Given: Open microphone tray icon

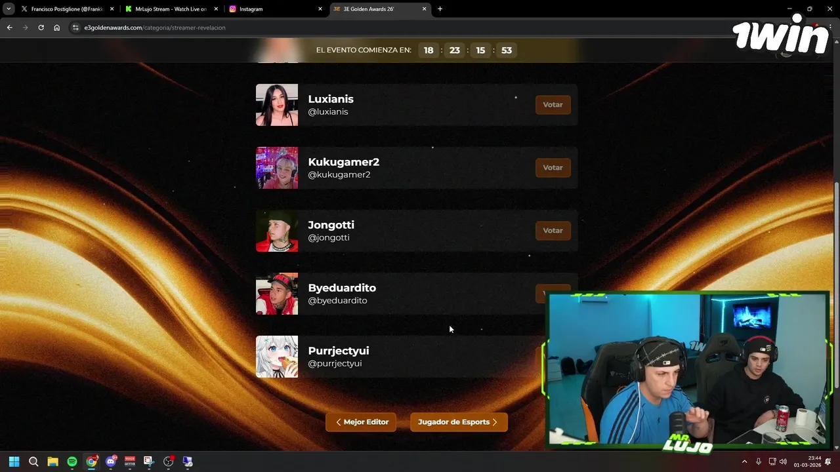Looking at the screenshot, I should tap(759, 462).
